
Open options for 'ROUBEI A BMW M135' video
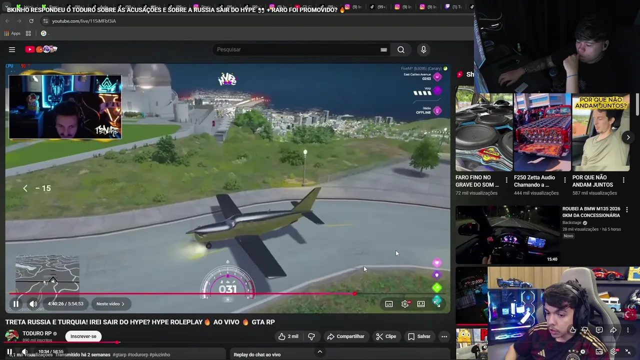coord(626,210)
